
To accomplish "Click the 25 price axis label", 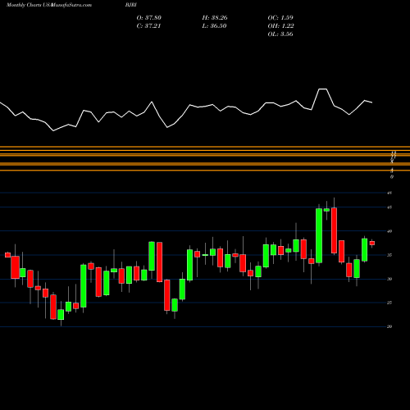I will point(389,303).
